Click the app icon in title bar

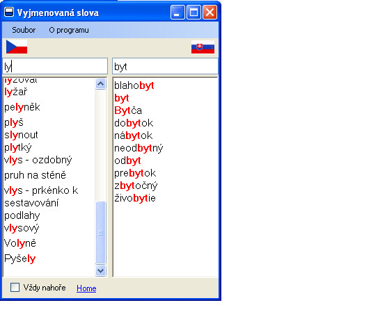click(x=9, y=12)
